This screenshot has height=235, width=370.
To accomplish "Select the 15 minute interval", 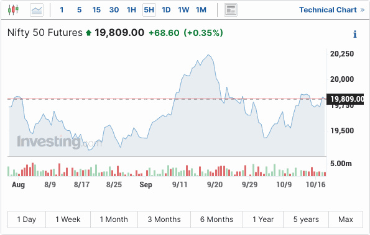I will (96, 10).
